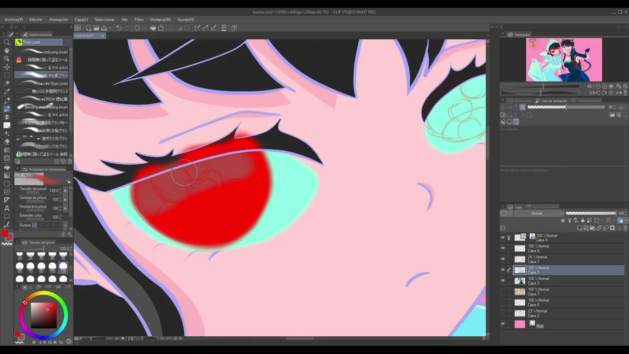Toggle visibility of Capa 1 layer

click(503, 259)
